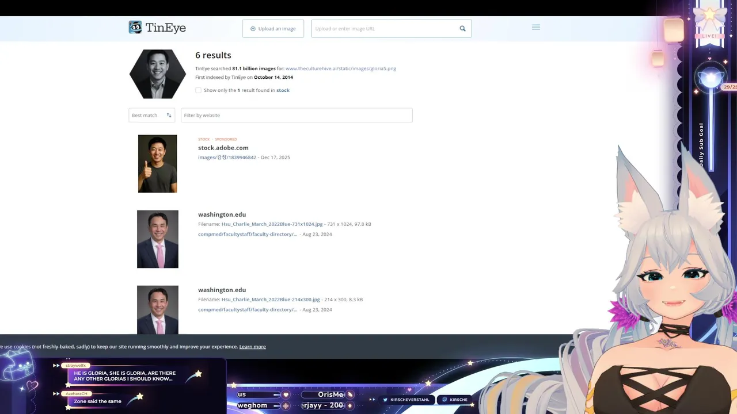Open the stock.adobe.com result heading
The image size is (737, 414).
(x=223, y=148)
